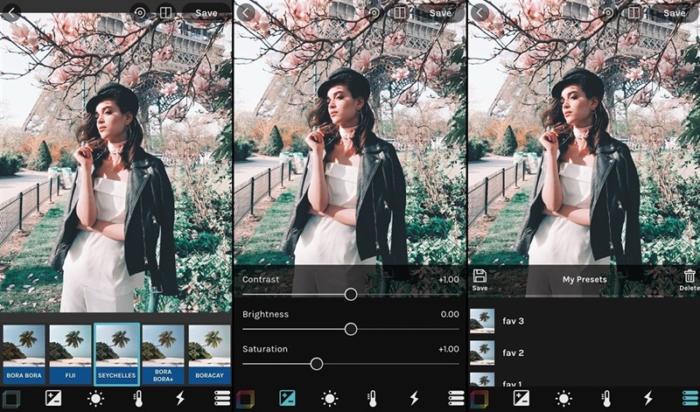Viewport: 700px width, 412px height.
Task: Tap back arrow in middle screen
Action: tap(246, 13)
